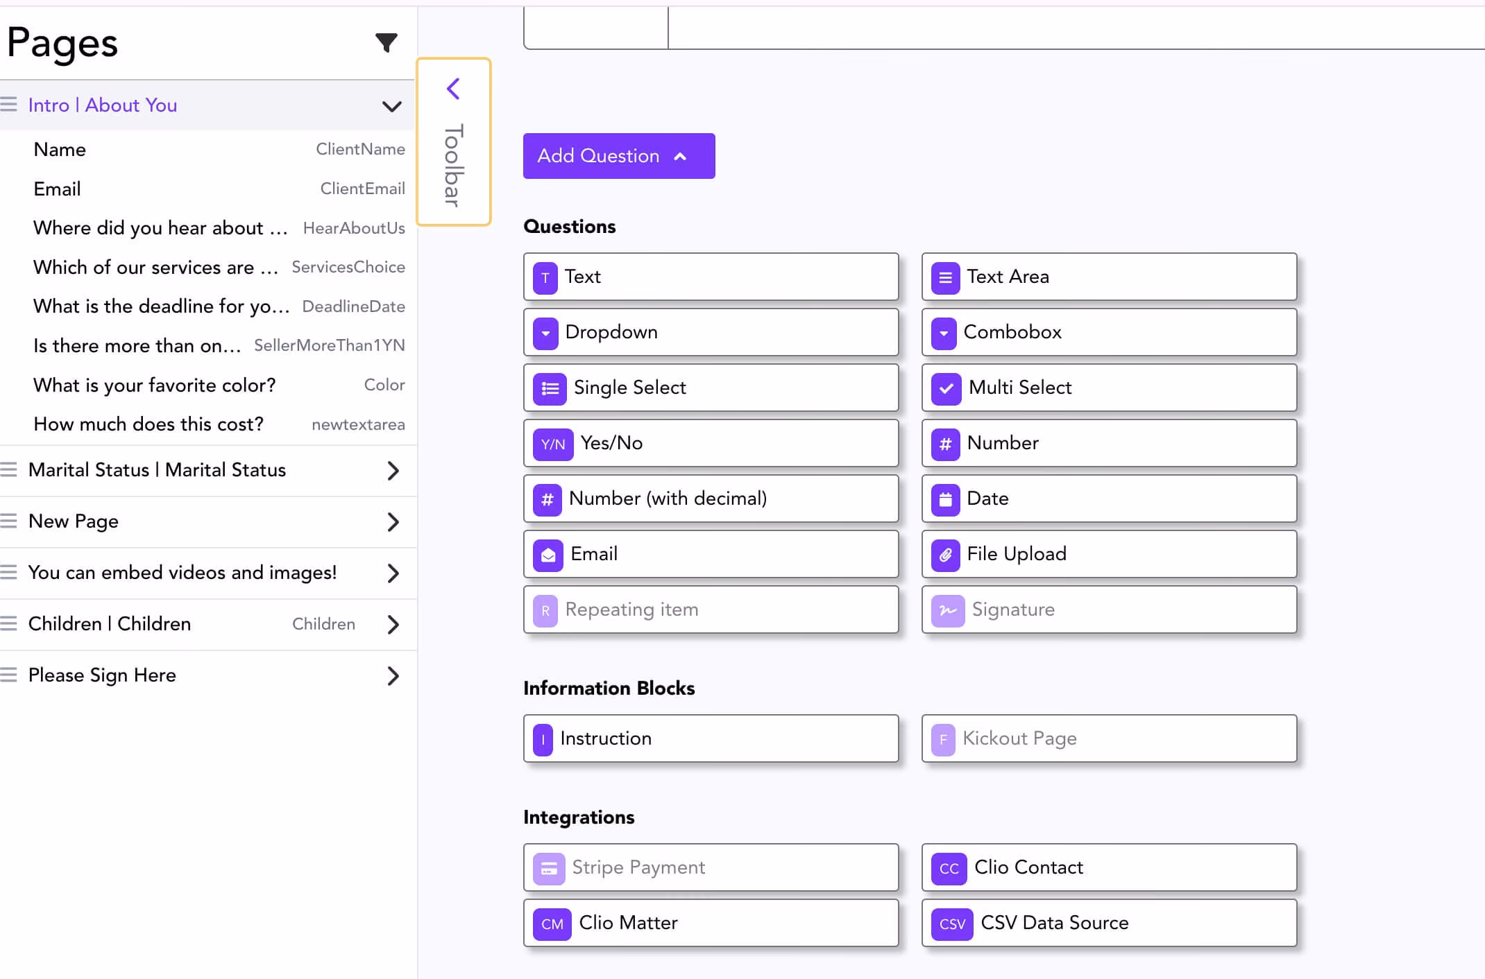Expand the New Page chevron
Image resolution: width=1485 pixels, height=979 pixels.
[393, 522]
